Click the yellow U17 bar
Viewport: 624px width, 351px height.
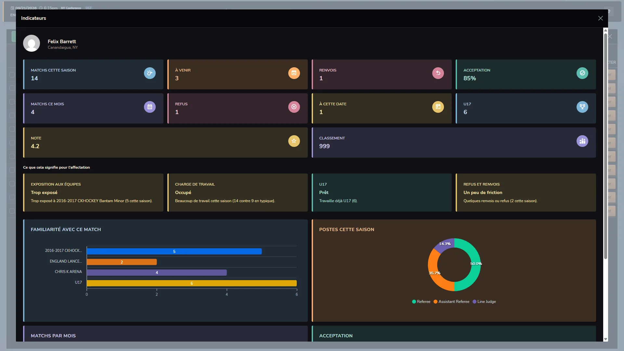click(192, 283)
